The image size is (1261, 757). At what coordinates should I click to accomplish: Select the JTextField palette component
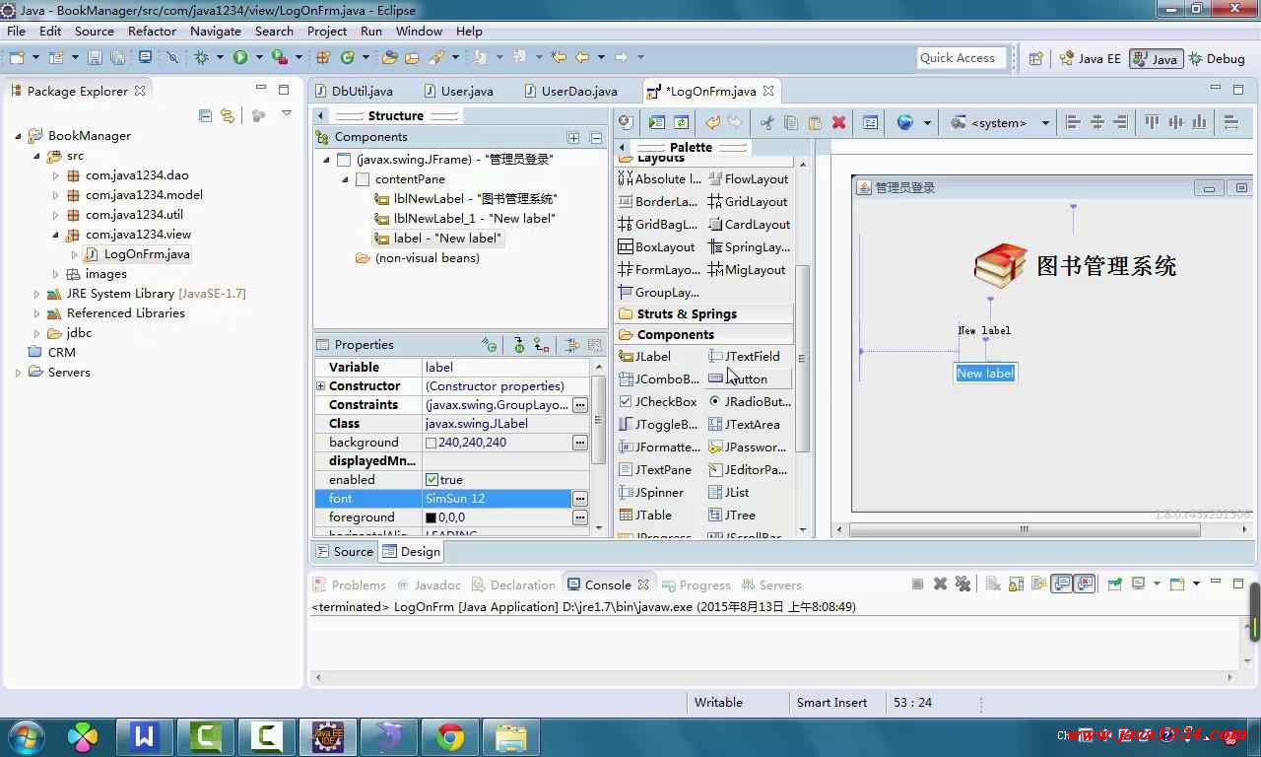click(744, 356)
